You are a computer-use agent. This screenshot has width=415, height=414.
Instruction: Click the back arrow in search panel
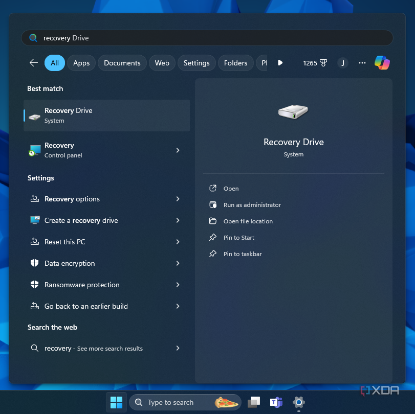[x=34, y=63]
